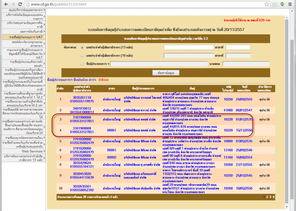Click the browser forward arrow

tap(13, 5)
